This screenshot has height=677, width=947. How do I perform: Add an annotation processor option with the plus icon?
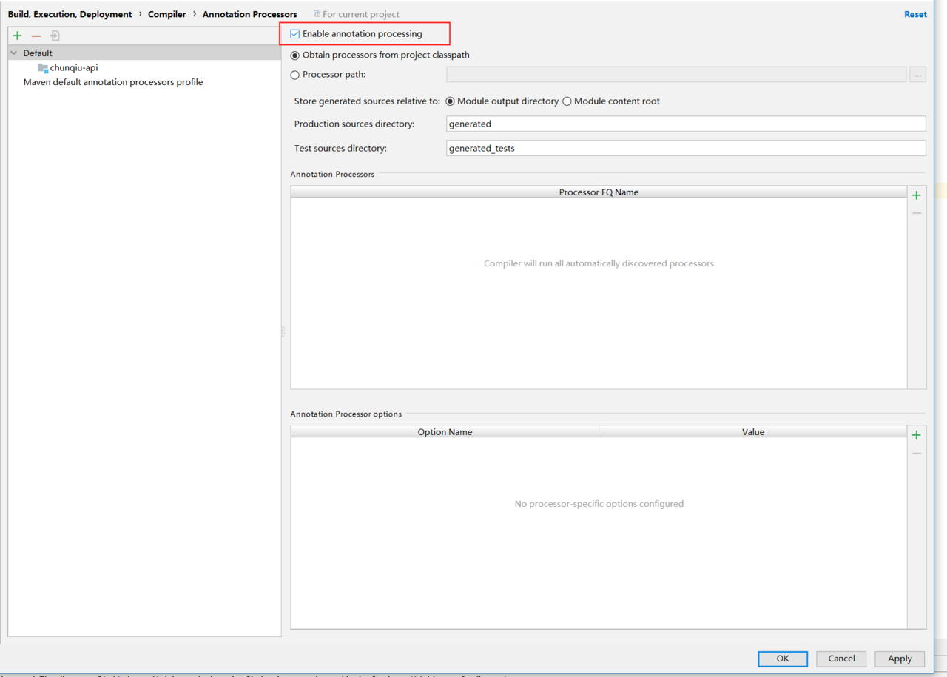pos(917,435)
